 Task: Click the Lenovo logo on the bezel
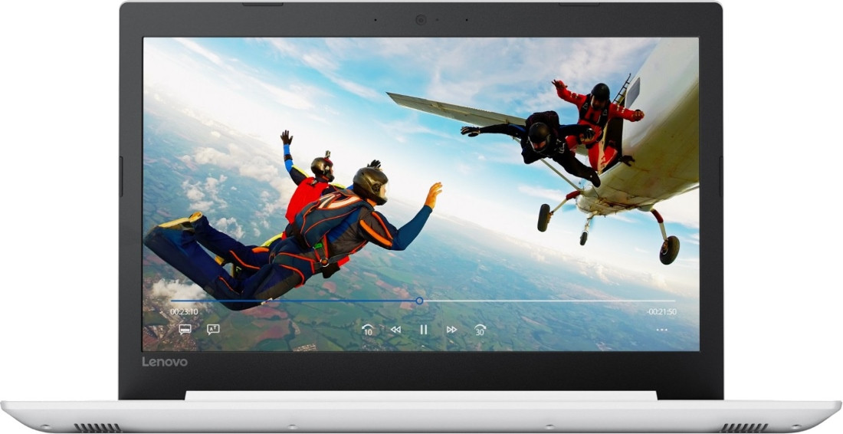tap(164, 362)
